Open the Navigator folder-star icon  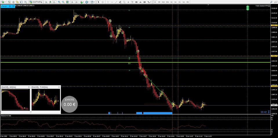click(17, 2)
